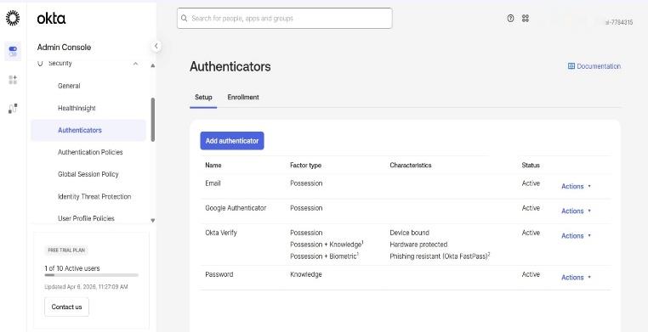Switch to the Setup tab

point(203,98)
